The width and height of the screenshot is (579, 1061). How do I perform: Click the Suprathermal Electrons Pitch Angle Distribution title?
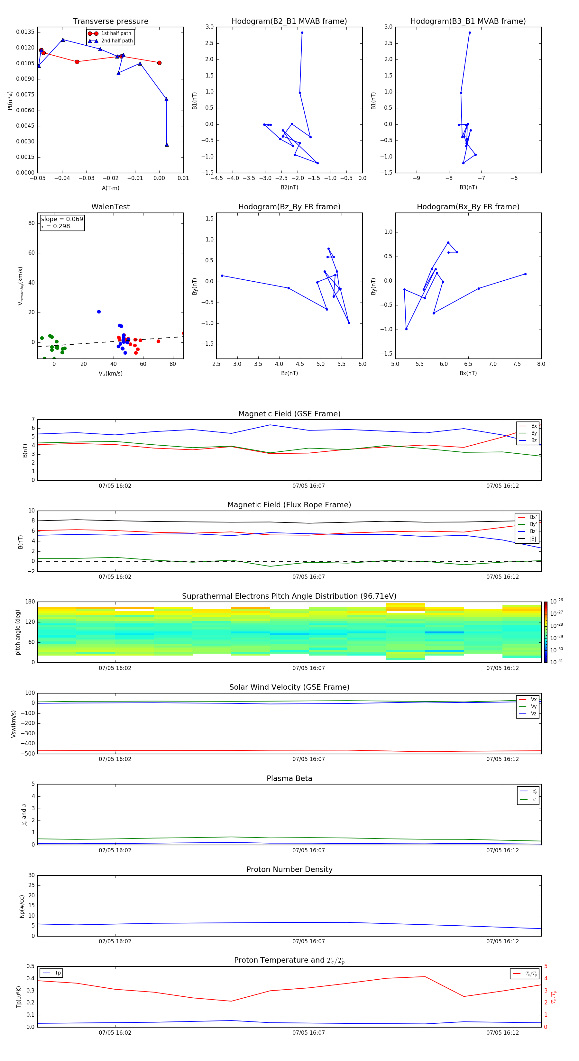coord(289,596)
